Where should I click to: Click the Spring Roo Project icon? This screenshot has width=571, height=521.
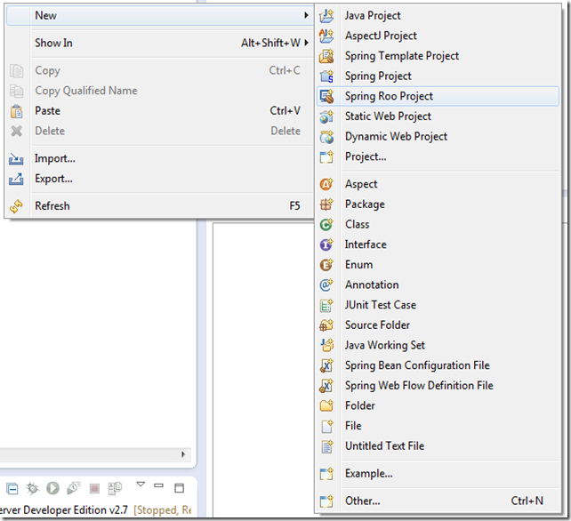tap(326, 96)
